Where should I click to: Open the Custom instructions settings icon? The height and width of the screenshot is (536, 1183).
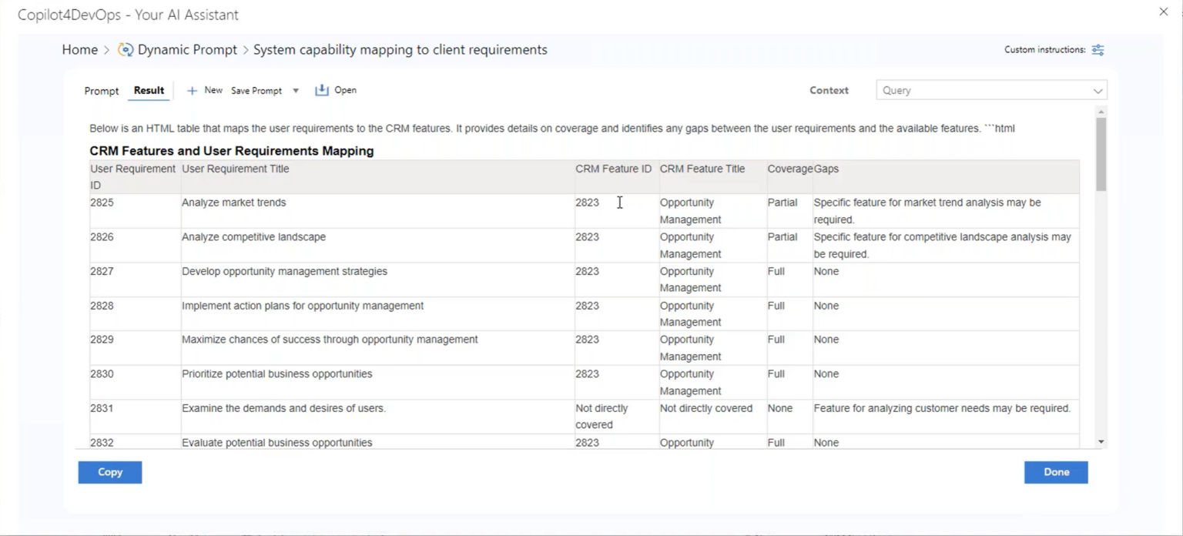click(x=1098, y=49)
